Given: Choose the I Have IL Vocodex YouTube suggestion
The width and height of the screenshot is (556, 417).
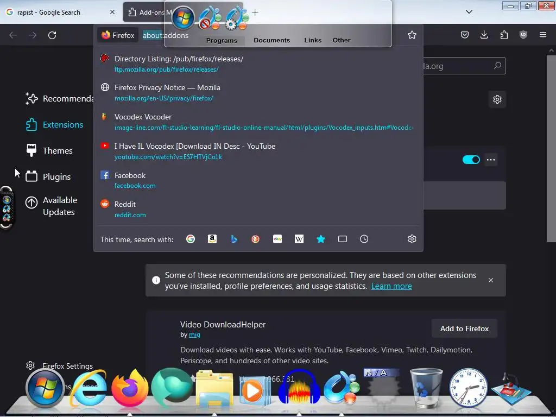Looking at the screenshot, I should 258,151.
